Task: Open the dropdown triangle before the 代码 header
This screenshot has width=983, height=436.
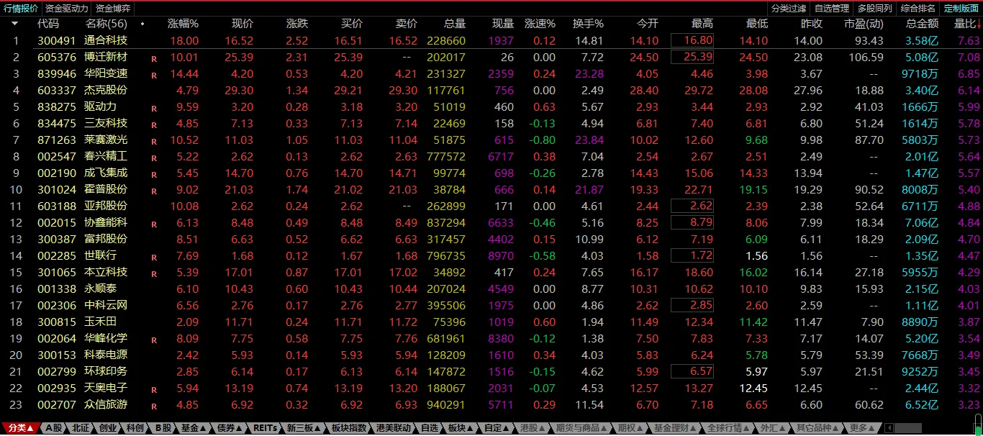Action: (x=14, y=24)
